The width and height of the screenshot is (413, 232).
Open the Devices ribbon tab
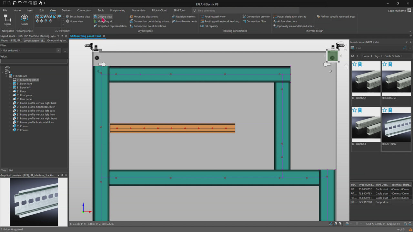click(x=66, y=10)
